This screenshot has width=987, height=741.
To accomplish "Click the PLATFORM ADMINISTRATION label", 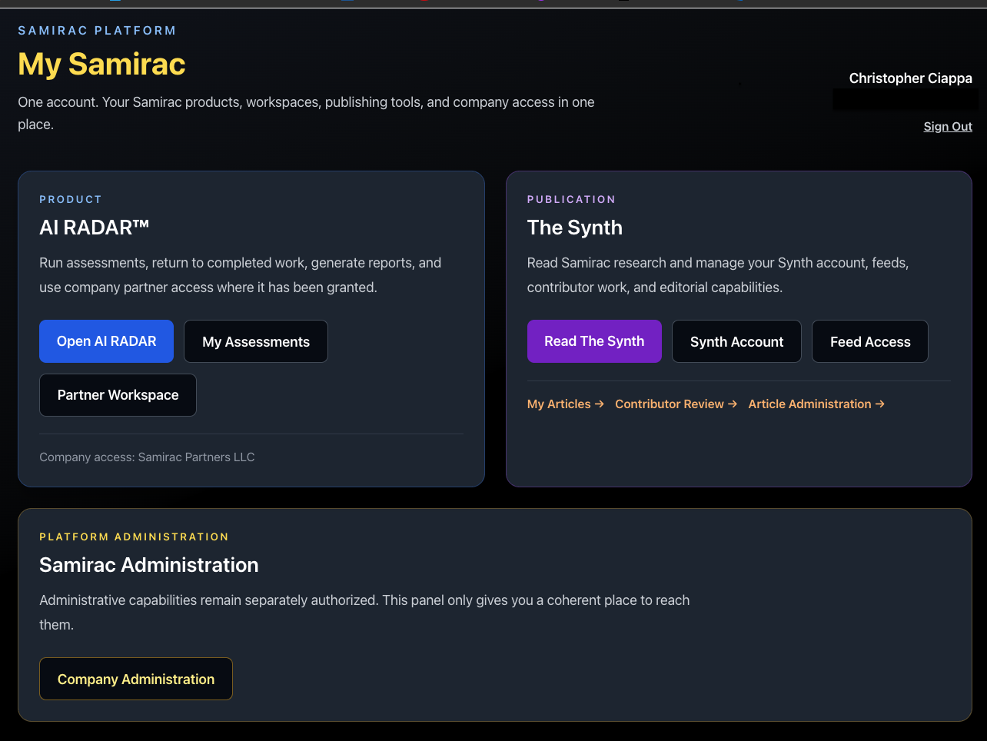I will click(x=135, y=537).
